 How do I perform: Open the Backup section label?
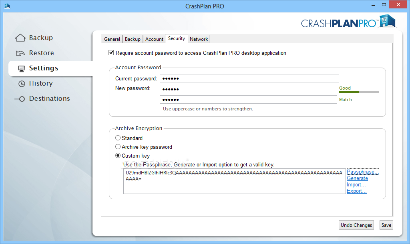(x=41, y=38)
